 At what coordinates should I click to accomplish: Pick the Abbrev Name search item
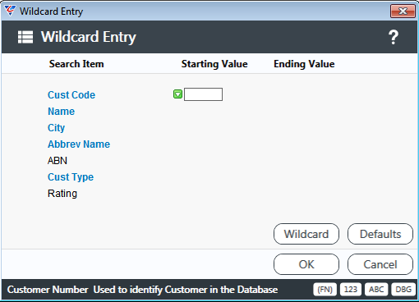(79, 144)
